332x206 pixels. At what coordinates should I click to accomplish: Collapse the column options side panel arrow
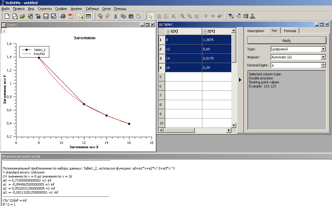tap(240, 80)
